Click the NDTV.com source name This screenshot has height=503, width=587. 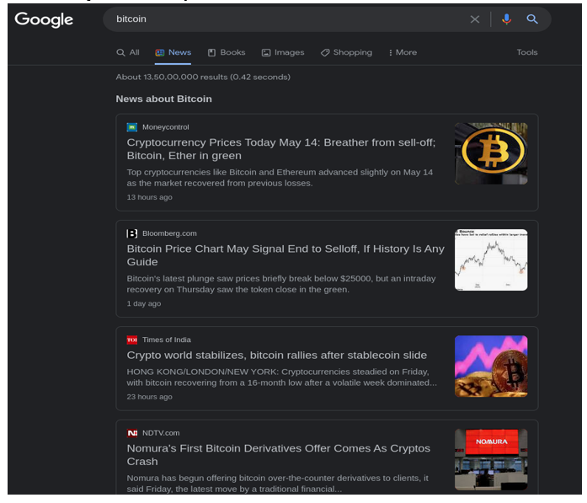[x=161, y=433]
